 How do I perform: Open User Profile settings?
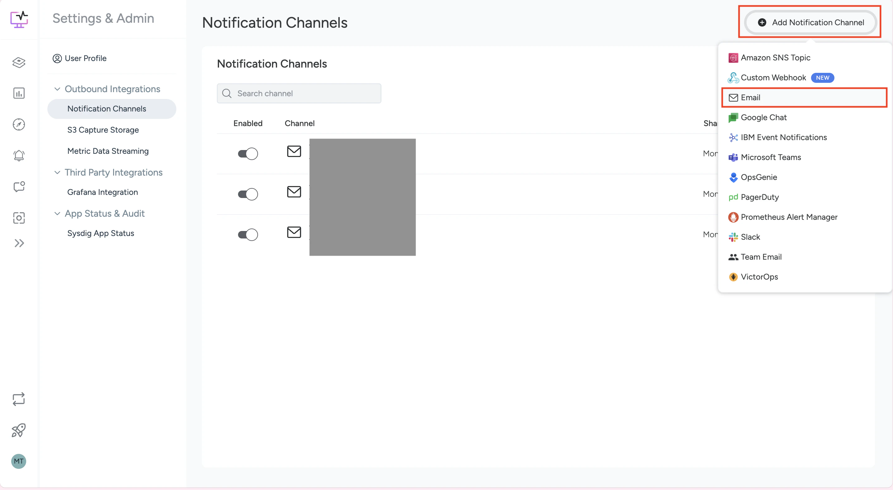(79, 59)
